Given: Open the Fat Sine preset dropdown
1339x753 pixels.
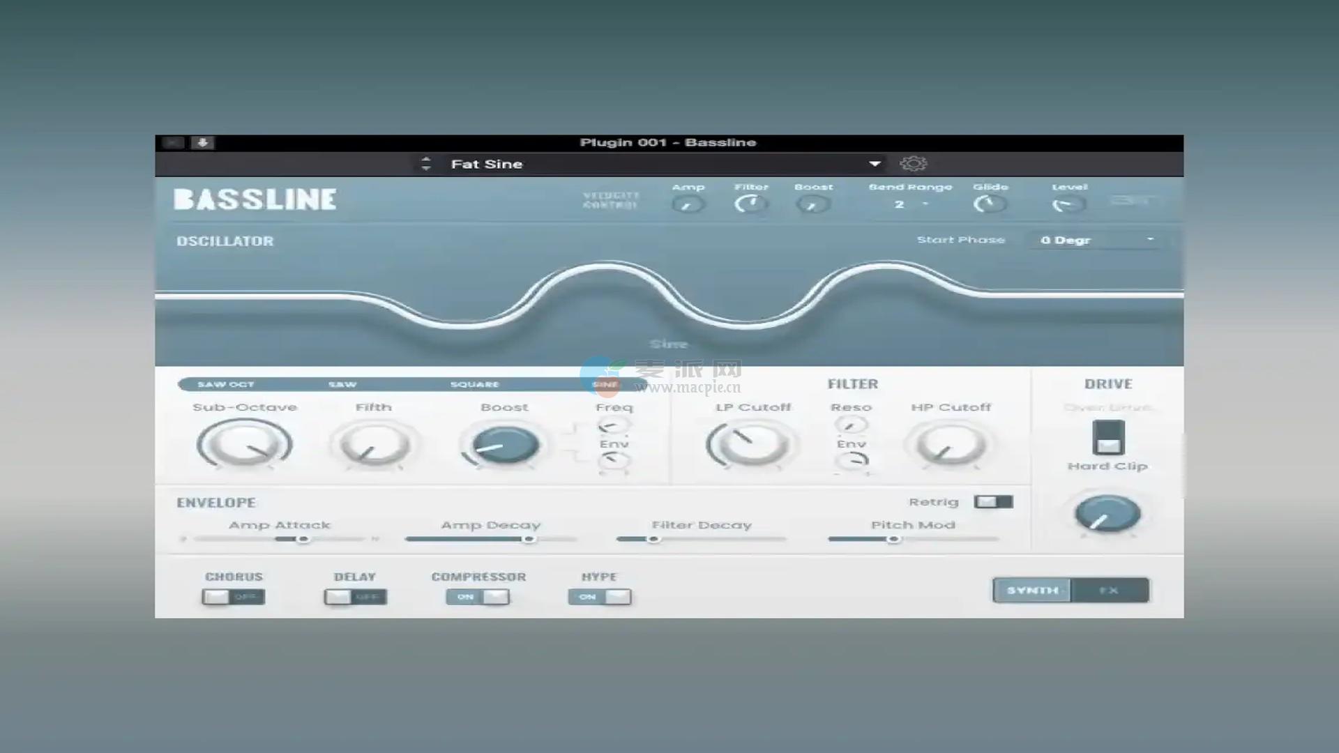Looking at the screenshot, I should [x=874, y=164].
